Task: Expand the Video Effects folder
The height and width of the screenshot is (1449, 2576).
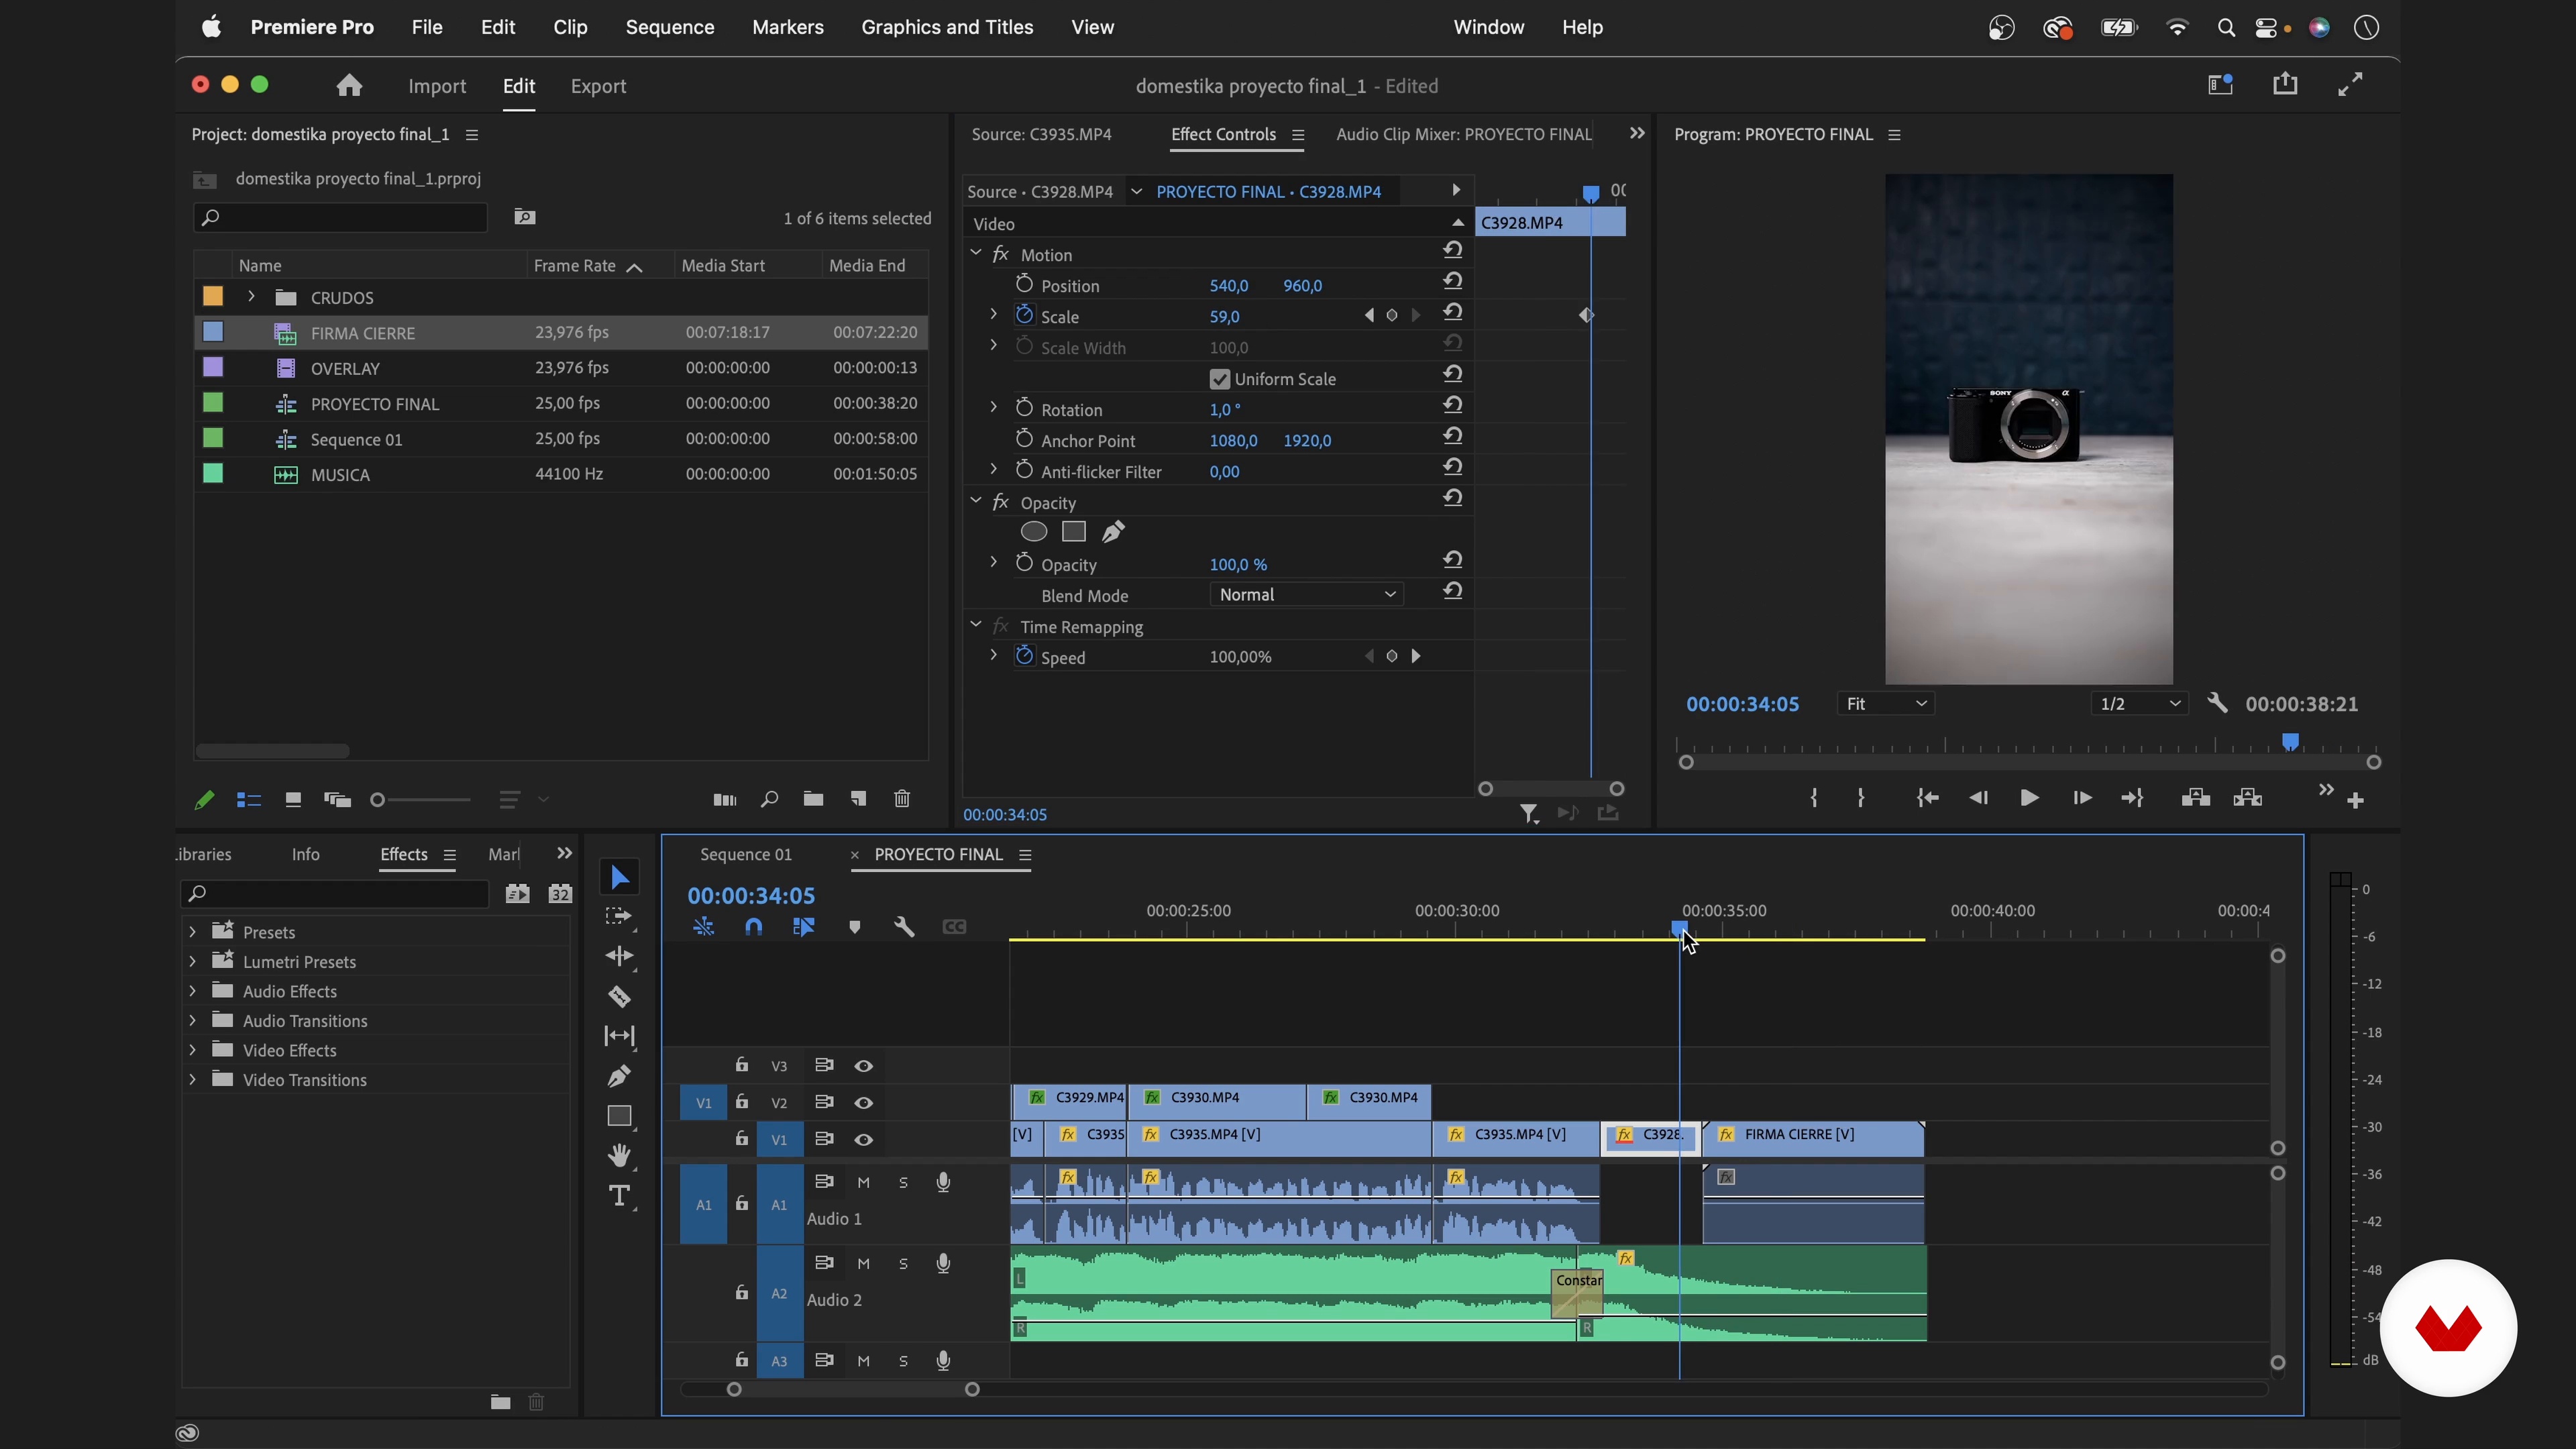Action: (193, 1049)
